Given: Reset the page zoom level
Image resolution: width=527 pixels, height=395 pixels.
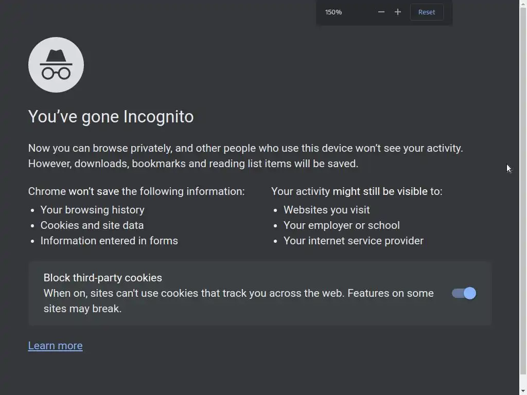Looking at the screenshot, I should [427, 12].
